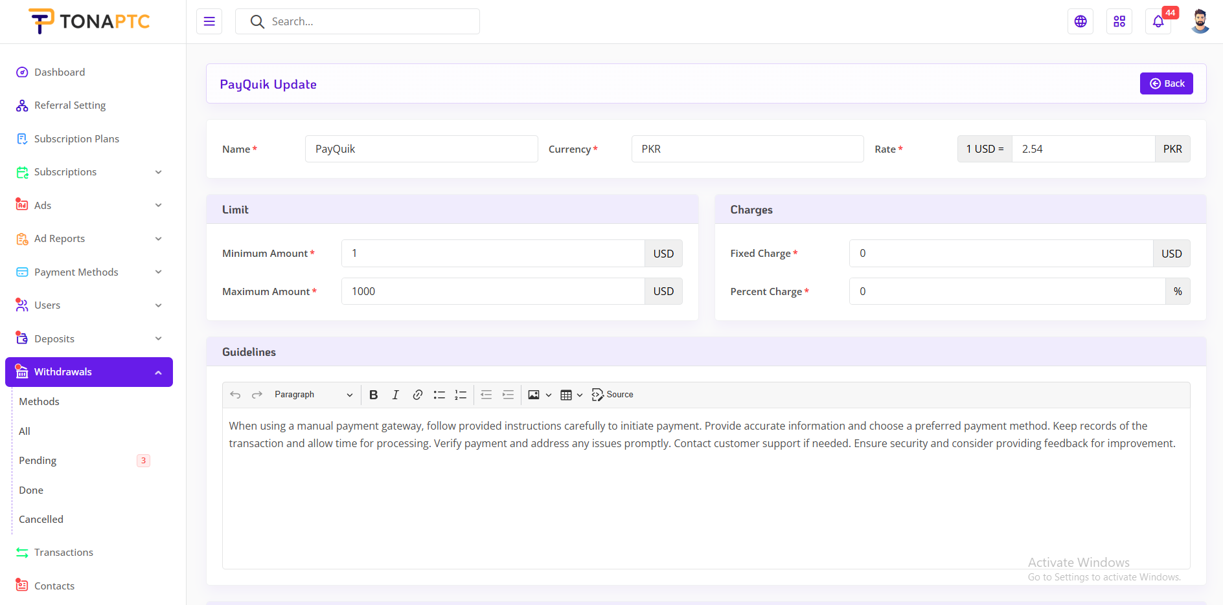Open Pending withdrawals list

click(x=38, y=461)
